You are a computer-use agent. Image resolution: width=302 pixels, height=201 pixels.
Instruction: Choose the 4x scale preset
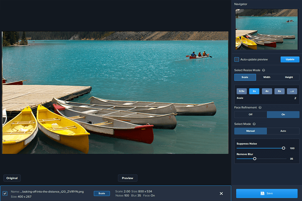(267, 91)
